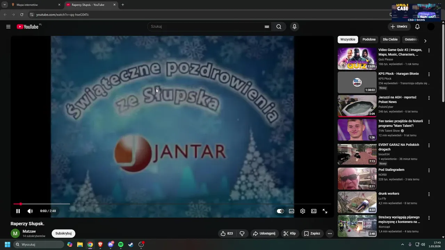Open Jacuzzi na AGH thumbnail
Image resolution: width=445 pixels, height=250 pixels.
point(357,106)
